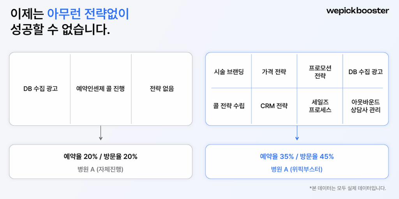Click 'DB 수집 광고' in the blue grid
Image resolution: width=399 pixels, height=199 pixels.
pyautogui.click(x=365, y=72)
